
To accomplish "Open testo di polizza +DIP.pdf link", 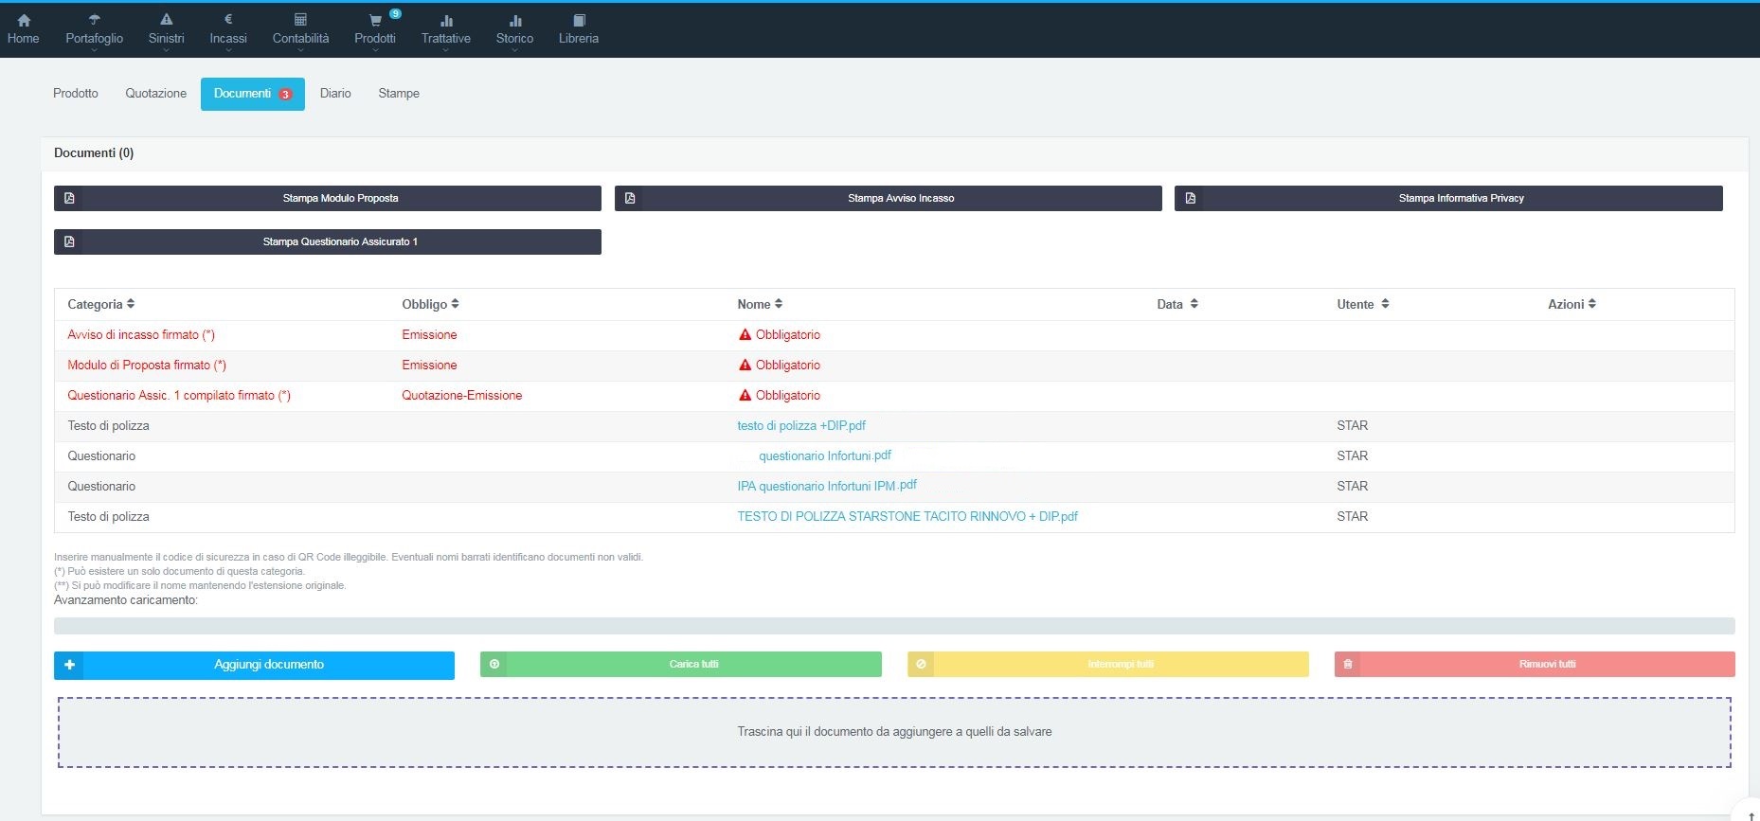I will coord(801,426).
